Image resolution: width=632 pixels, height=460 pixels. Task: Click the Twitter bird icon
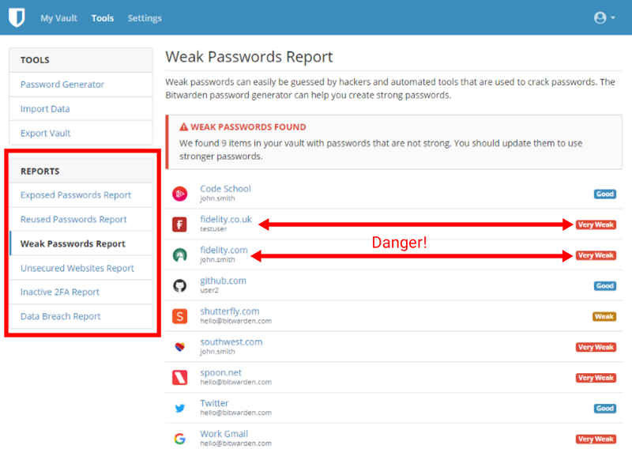tap(180, 409)
